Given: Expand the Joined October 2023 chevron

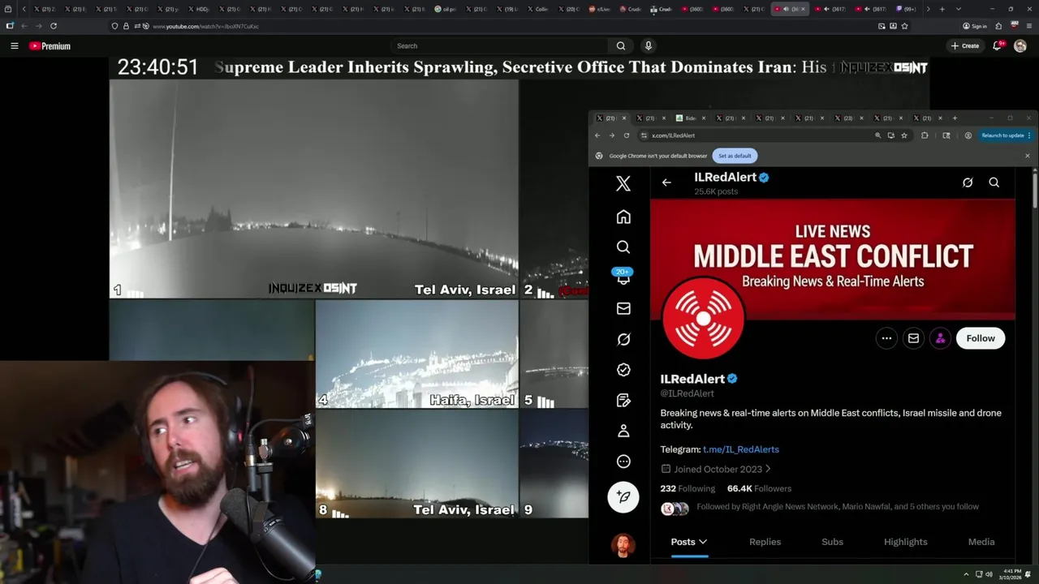Looking at the screenshot, I should click(x=768, y=469).
